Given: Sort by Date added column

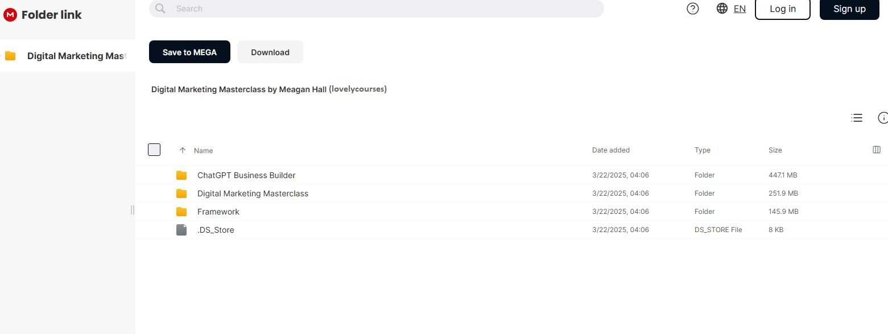Looking at the screenshot, I should 610,150.
